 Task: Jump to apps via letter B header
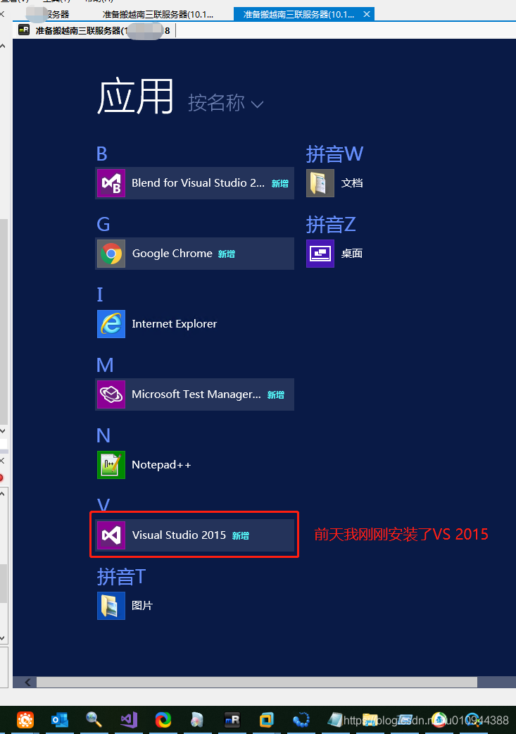(x=102, y=154)
